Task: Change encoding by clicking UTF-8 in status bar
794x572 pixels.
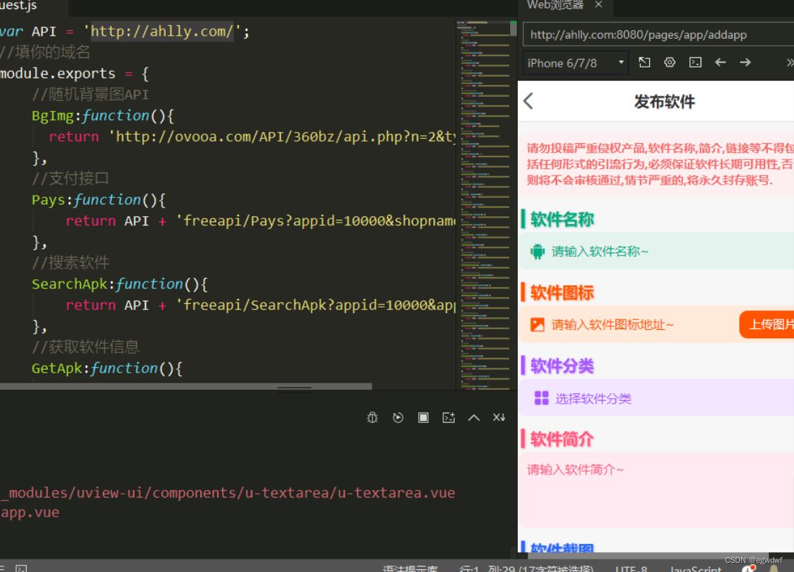Action: [630, 568]
